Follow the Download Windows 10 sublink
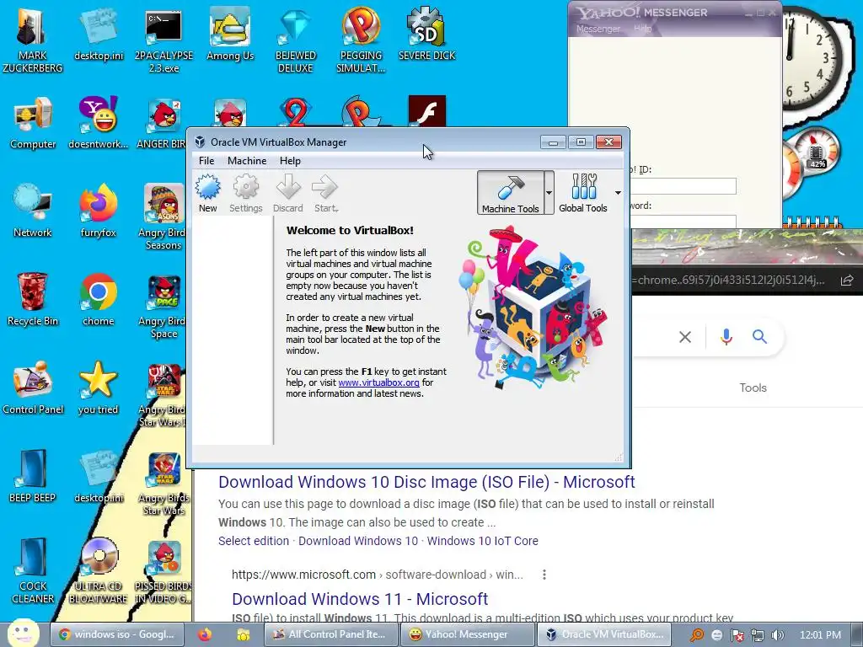Image resolution: width=863 pixels, height=647 pixels. tap(358, 541)
